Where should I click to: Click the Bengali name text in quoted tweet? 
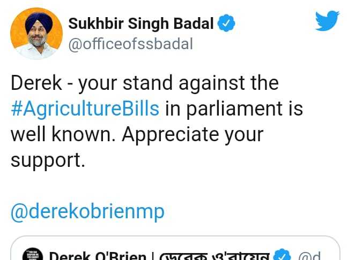point(214,256)
